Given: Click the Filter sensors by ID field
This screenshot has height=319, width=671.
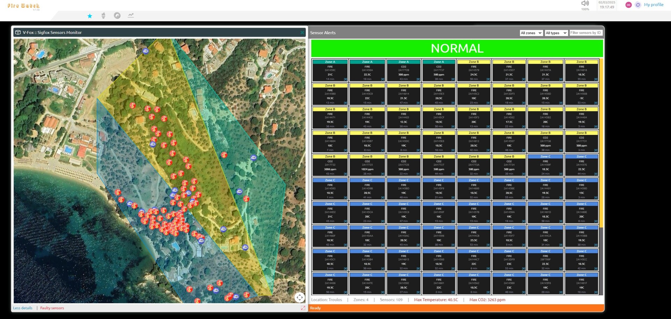Looking at the screenshot, I should pos(586,32).
